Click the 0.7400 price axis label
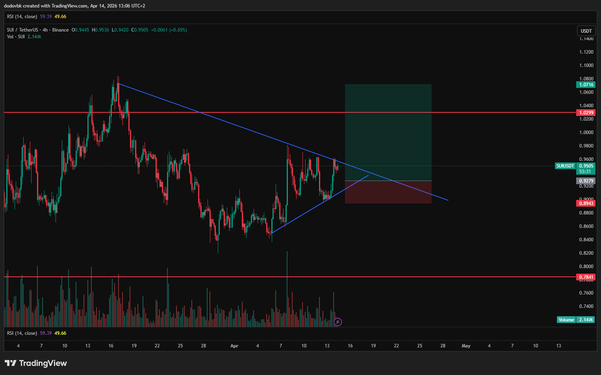The height and width of the screenshot is (375, 601). coord(587,306)
